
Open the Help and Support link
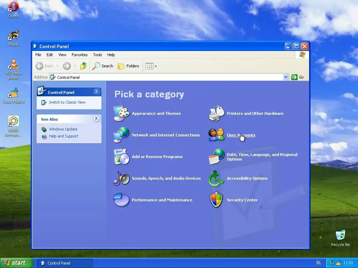64,136
